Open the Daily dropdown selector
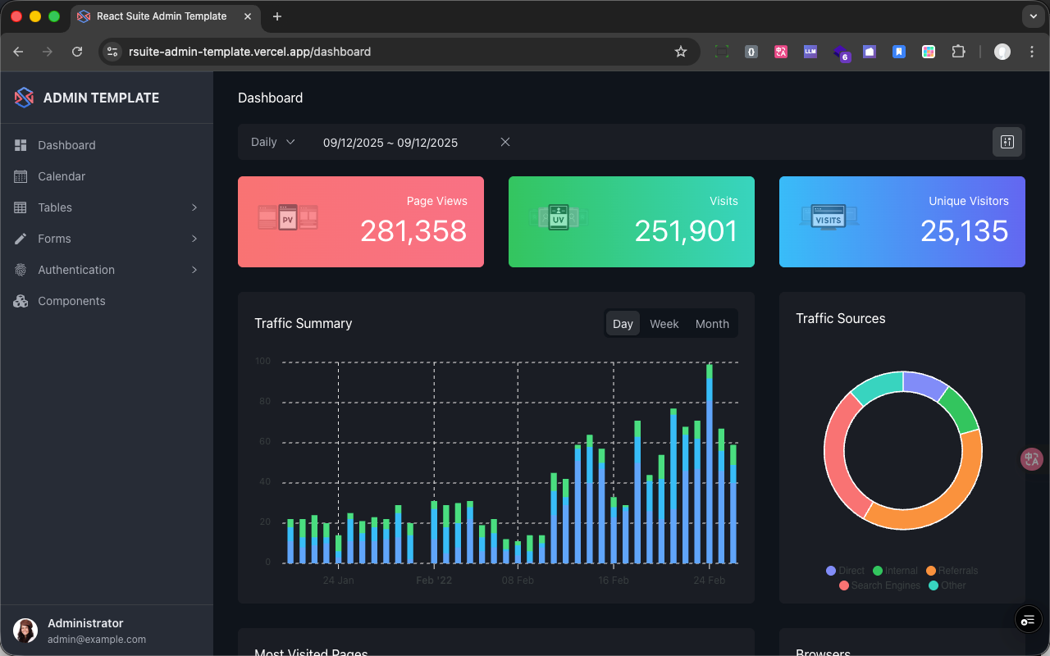Viewport: 1050px width, 656px height. click(x=273, y=142)
